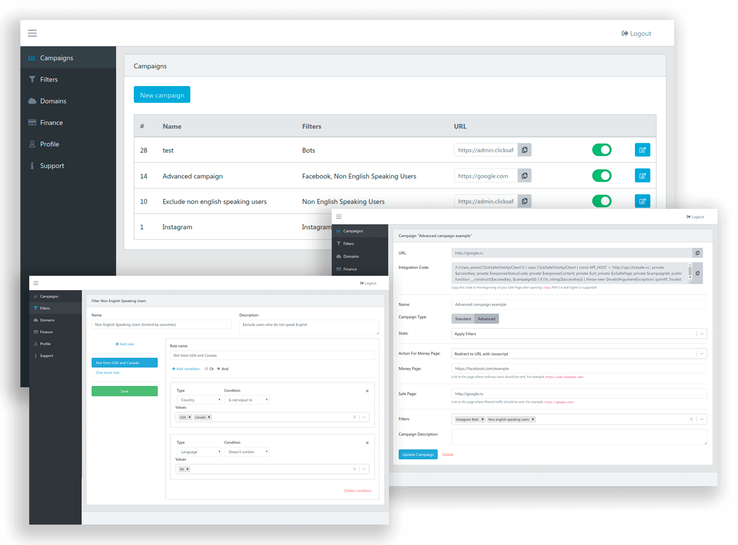Open hamburger menu in filter edit window
Viewport: 738px width, 545px height.
pyautogui.click(x=36, y=283)
